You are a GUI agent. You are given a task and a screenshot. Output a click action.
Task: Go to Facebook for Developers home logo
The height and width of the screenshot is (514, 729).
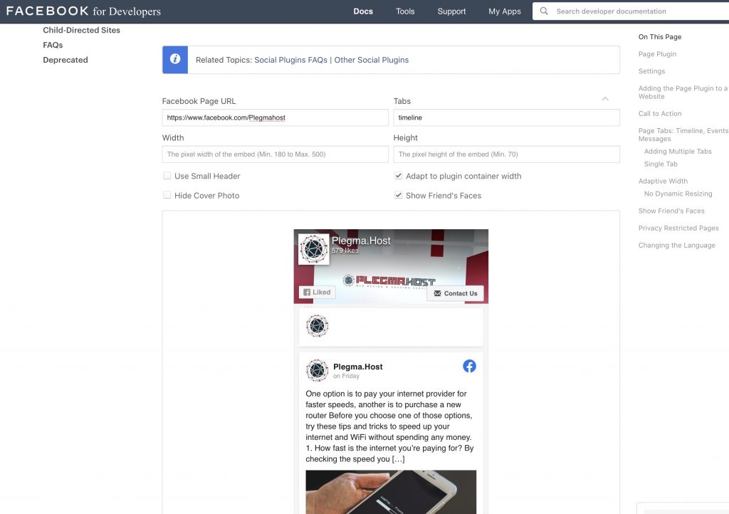(x=83, y=11)
